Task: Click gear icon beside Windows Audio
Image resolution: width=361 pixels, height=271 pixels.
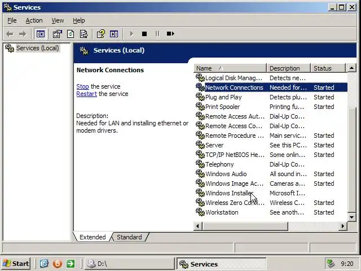Action: pos(200,173)
